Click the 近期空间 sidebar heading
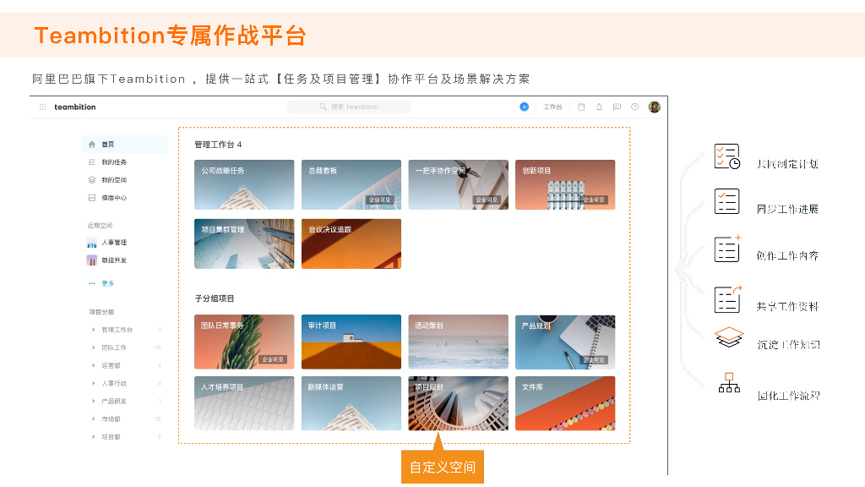This screenshot has height=487, width=865. [x=100, y=225]
